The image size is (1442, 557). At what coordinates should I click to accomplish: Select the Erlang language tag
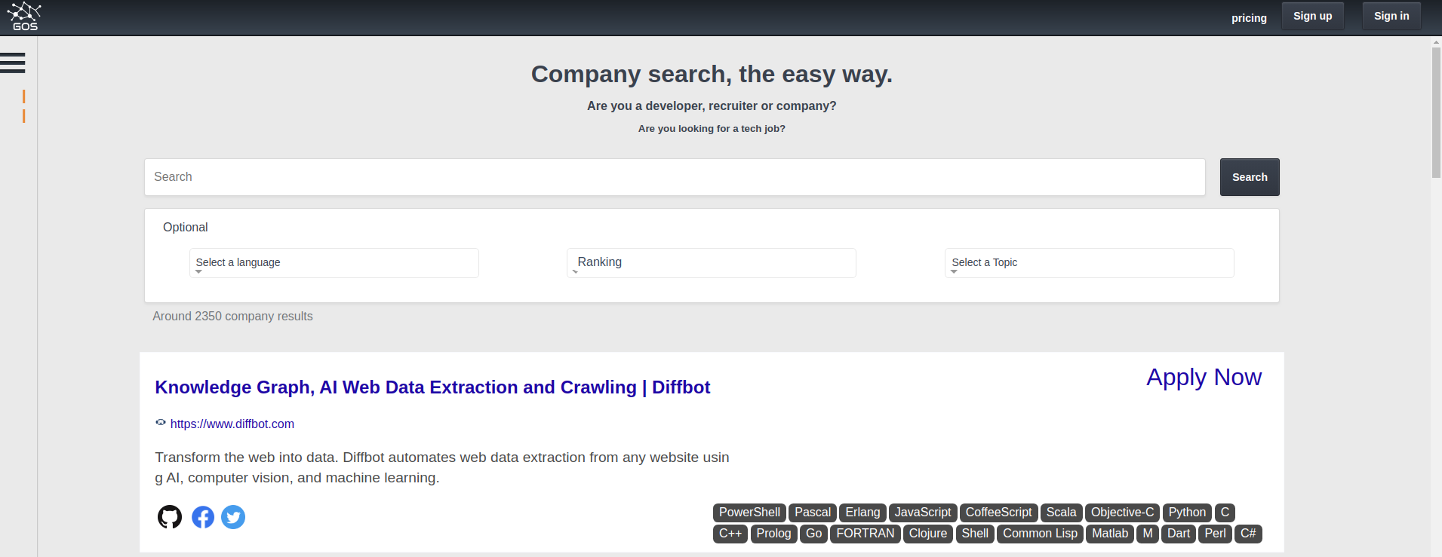click(862, 513)
